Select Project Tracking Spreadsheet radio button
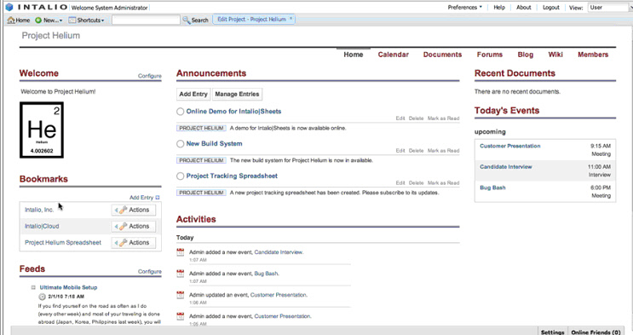Viewport: 633px width, 335px height. click(180, 176)
